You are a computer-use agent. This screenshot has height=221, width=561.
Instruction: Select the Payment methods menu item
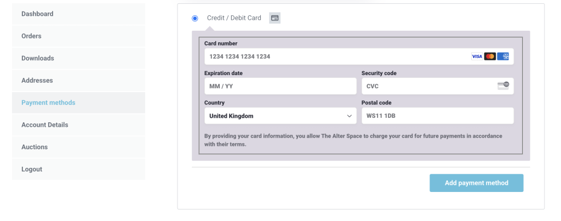[78, 103]
